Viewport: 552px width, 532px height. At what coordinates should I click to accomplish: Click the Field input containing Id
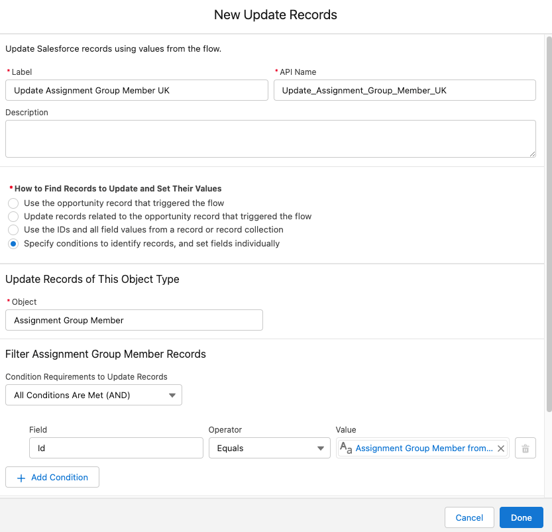(x=116, y=449)
